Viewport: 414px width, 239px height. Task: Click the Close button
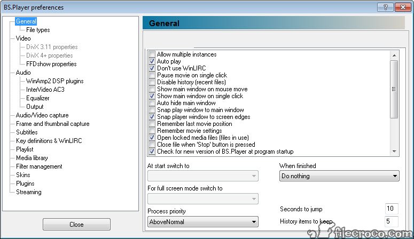(76, 225)
